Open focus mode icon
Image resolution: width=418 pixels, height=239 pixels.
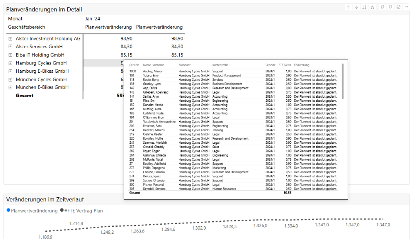398,7
